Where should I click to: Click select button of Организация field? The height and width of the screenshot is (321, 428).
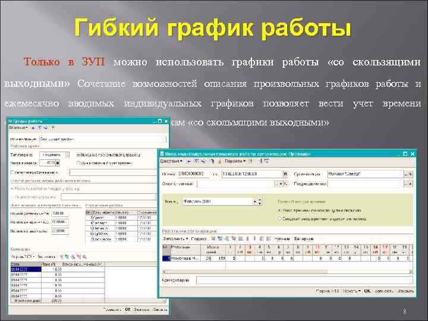(406, 174)
